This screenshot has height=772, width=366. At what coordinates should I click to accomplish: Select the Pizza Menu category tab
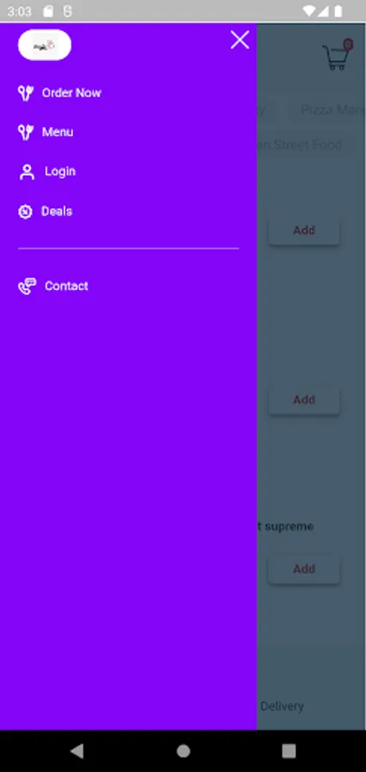pyautogui.click(x=330, y=109)
